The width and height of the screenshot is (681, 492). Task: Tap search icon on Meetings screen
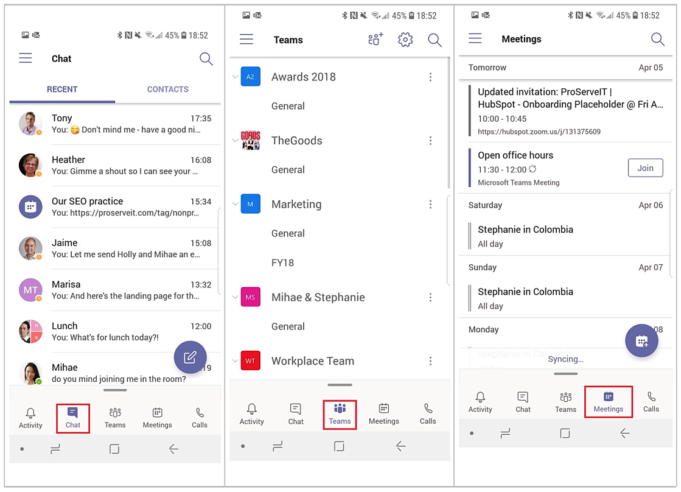pyautogui.click(x=657, y=39)
